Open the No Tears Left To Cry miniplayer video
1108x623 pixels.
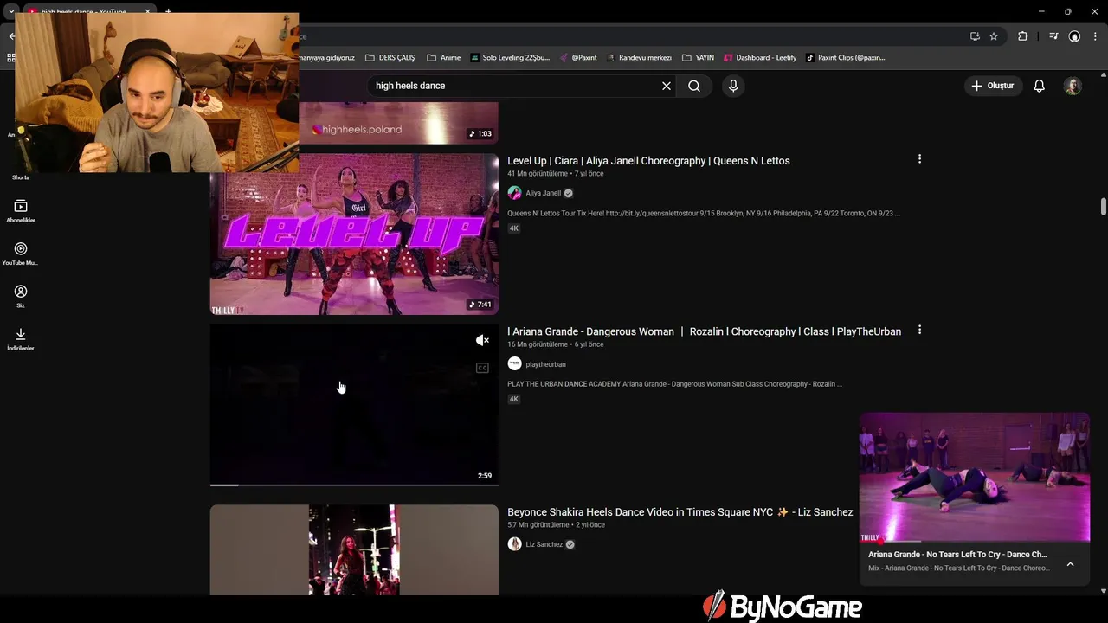tap(975, 477)
